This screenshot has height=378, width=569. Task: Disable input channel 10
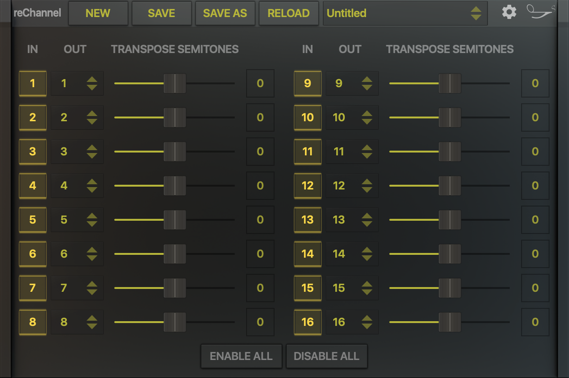tap(308, 117)
